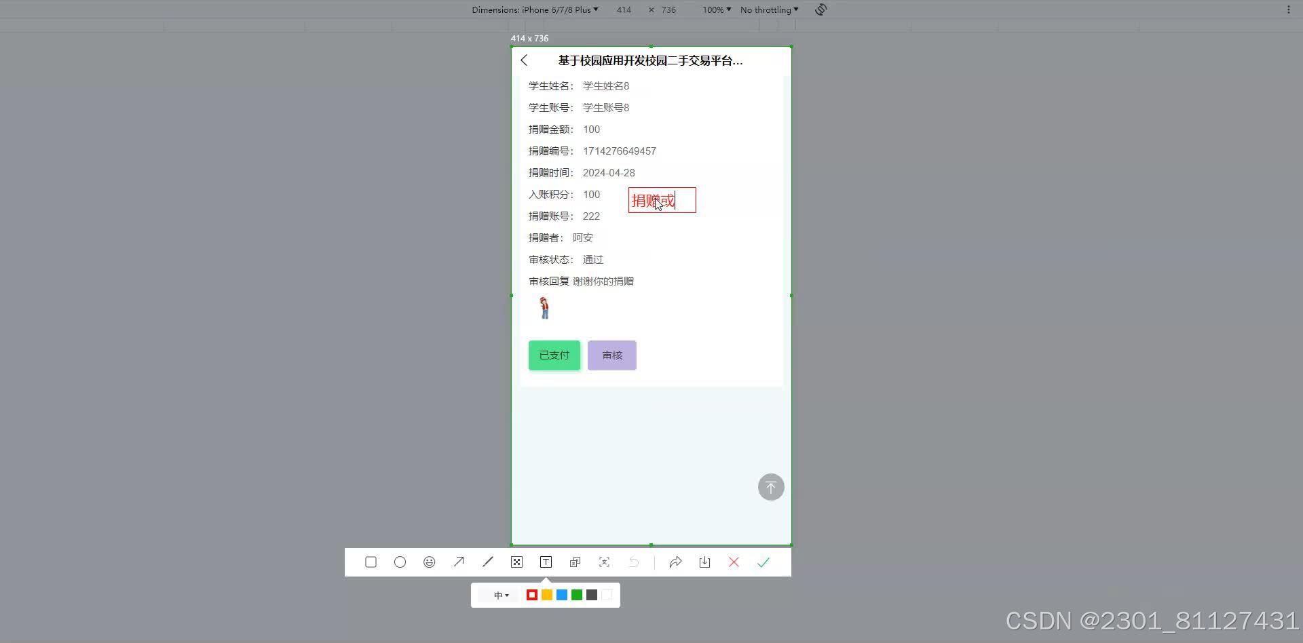Click the OCR text recognition icon
This screenshot has width=1303, height=643.
pos(604,562)
